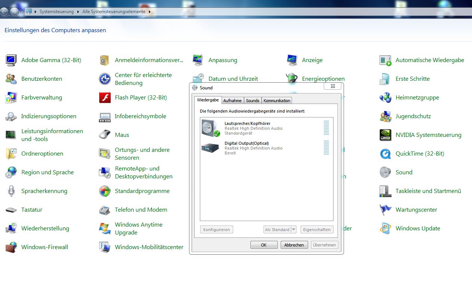Image resolution: width=472 pixels, height=282 pixels.
Task: Open the Jugendschutz link
Action: [x=413, y=116]
